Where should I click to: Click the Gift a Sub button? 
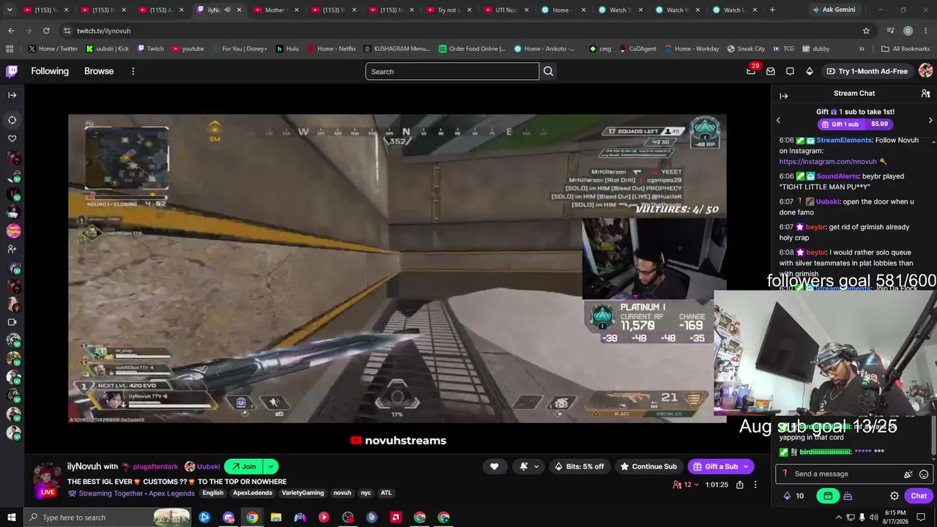720,466
